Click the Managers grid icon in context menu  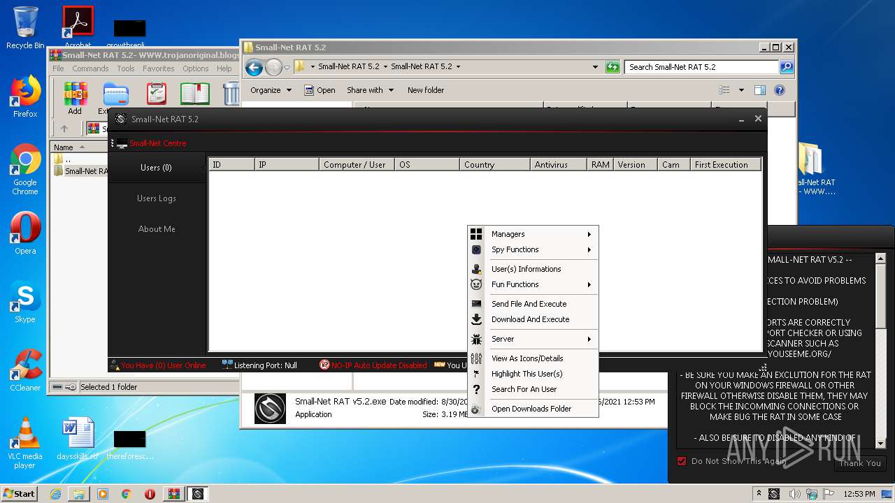476,234
